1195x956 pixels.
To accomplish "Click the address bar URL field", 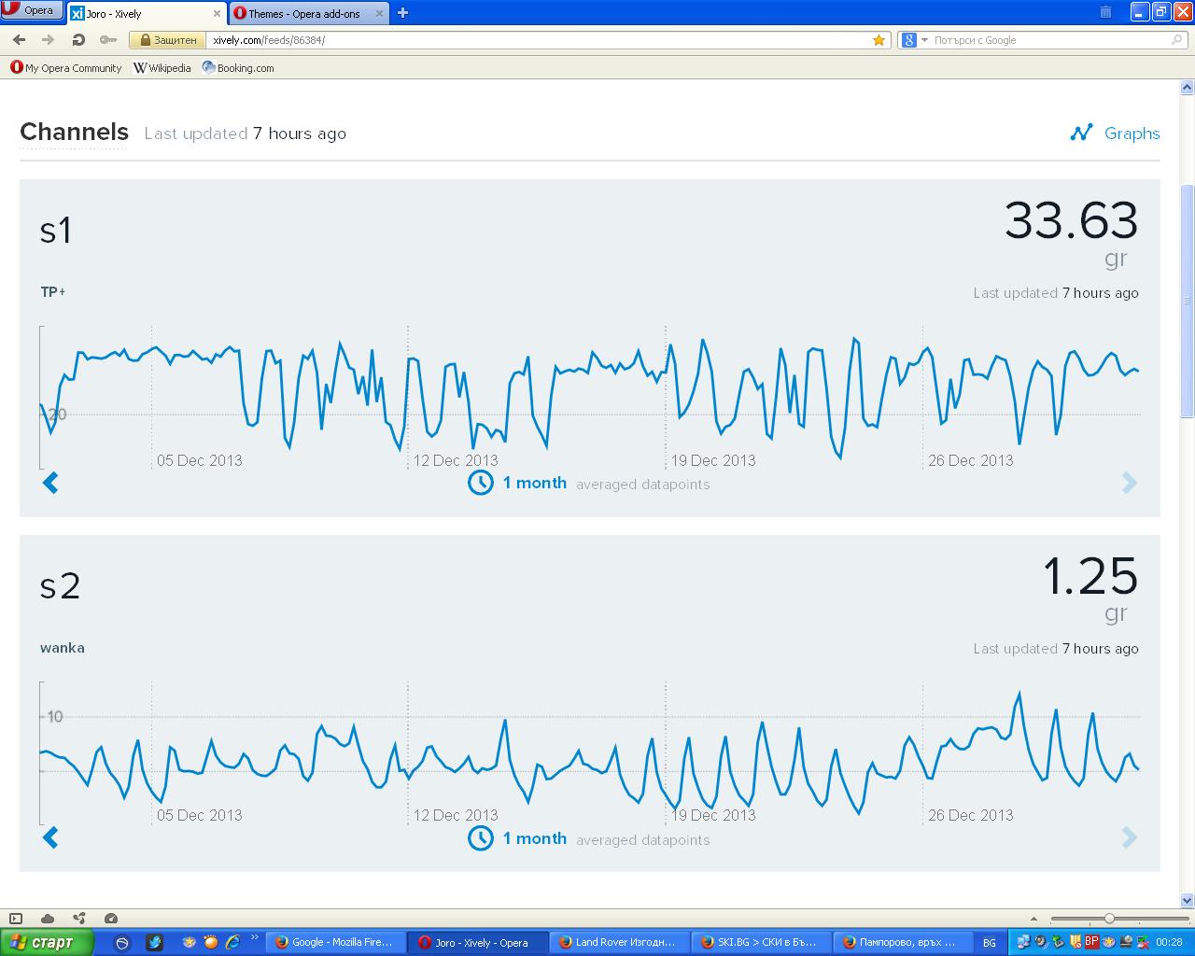I will 541,40.
